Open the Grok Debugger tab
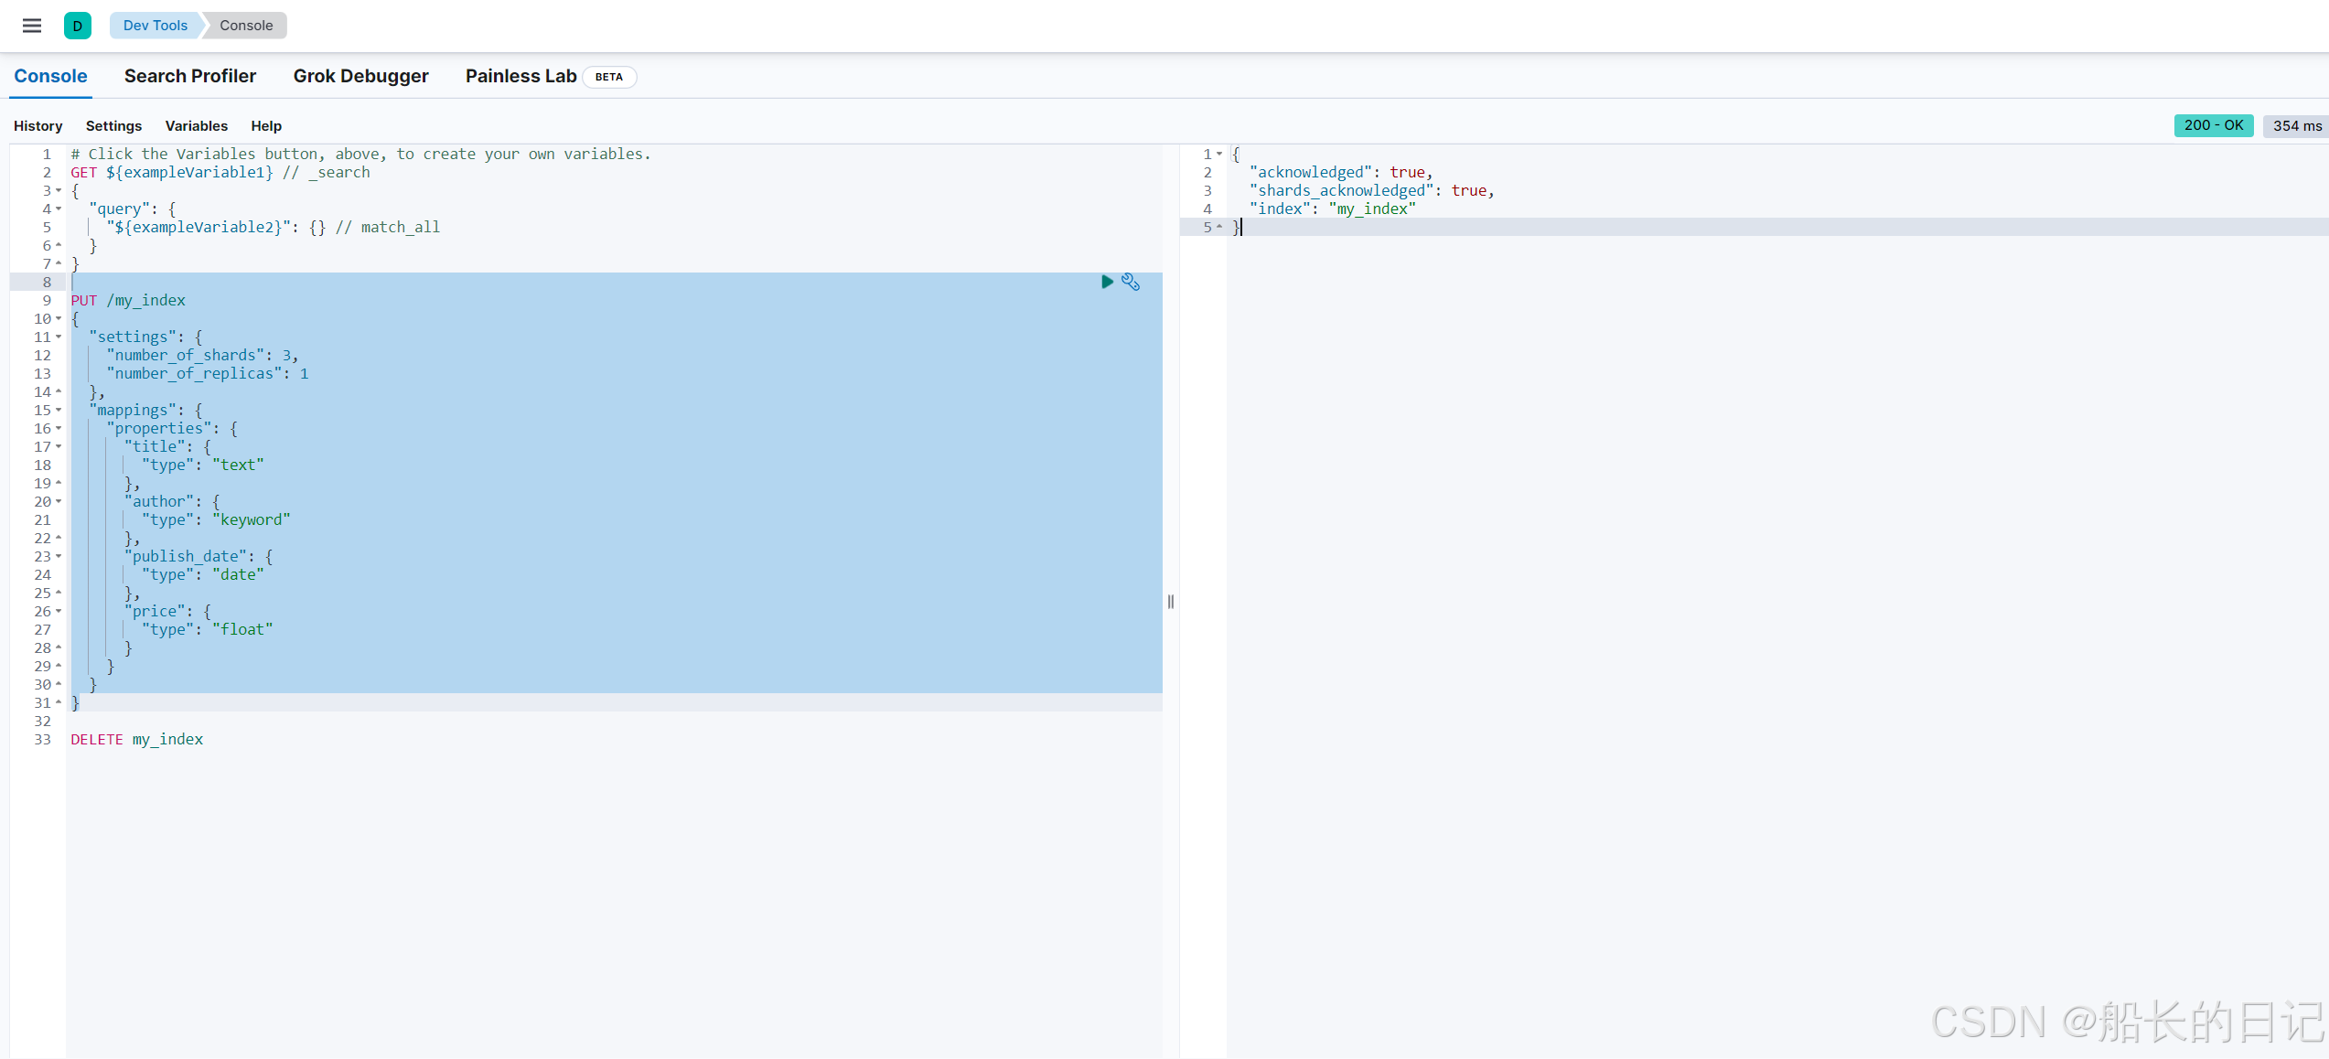2329x1059 pixels. 360,76
